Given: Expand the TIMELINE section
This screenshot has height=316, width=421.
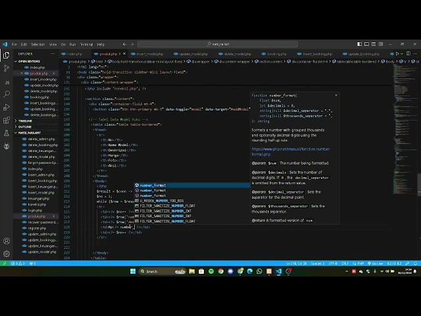Looking at the screenshot, I should pyautogui.click(x=25, y=121).
